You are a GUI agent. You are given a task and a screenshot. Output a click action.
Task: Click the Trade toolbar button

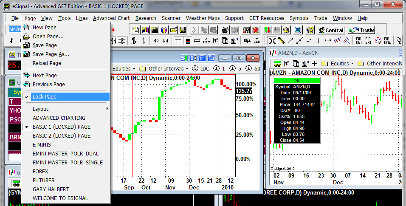tap(361, 30)
